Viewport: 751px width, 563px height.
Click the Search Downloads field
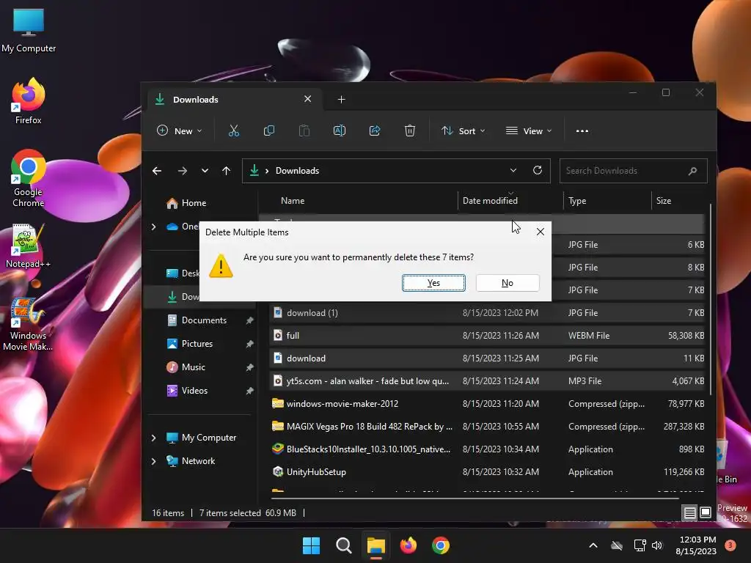[x=633, y=171]
